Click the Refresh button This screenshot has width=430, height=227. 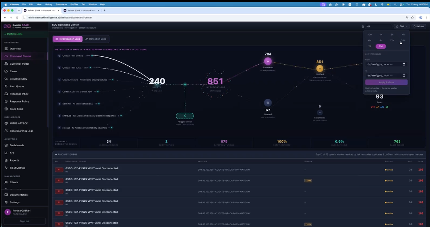point(419,27)
